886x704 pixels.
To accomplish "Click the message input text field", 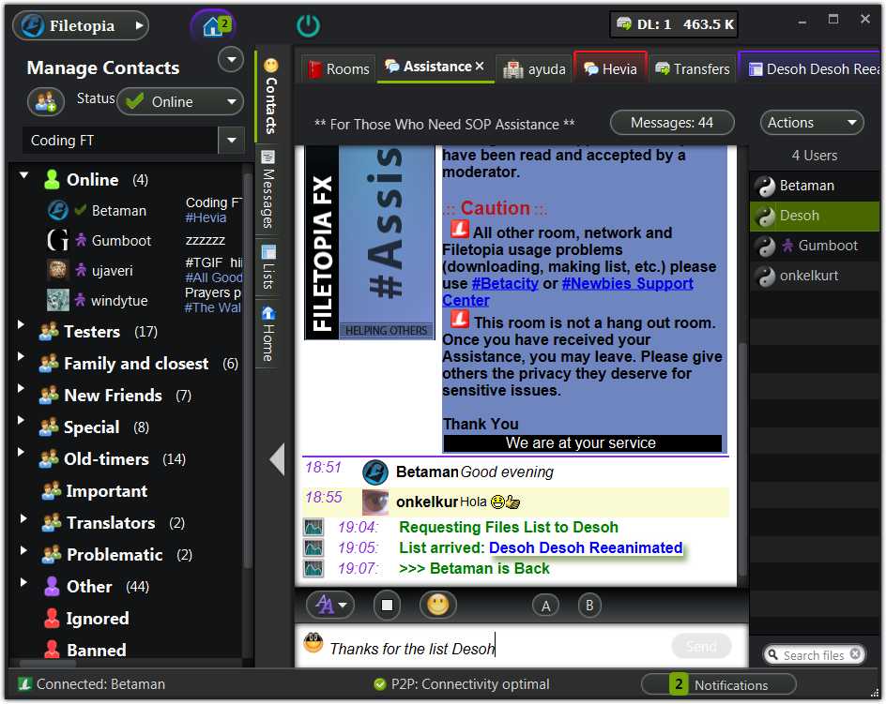I will coord(497,648).
